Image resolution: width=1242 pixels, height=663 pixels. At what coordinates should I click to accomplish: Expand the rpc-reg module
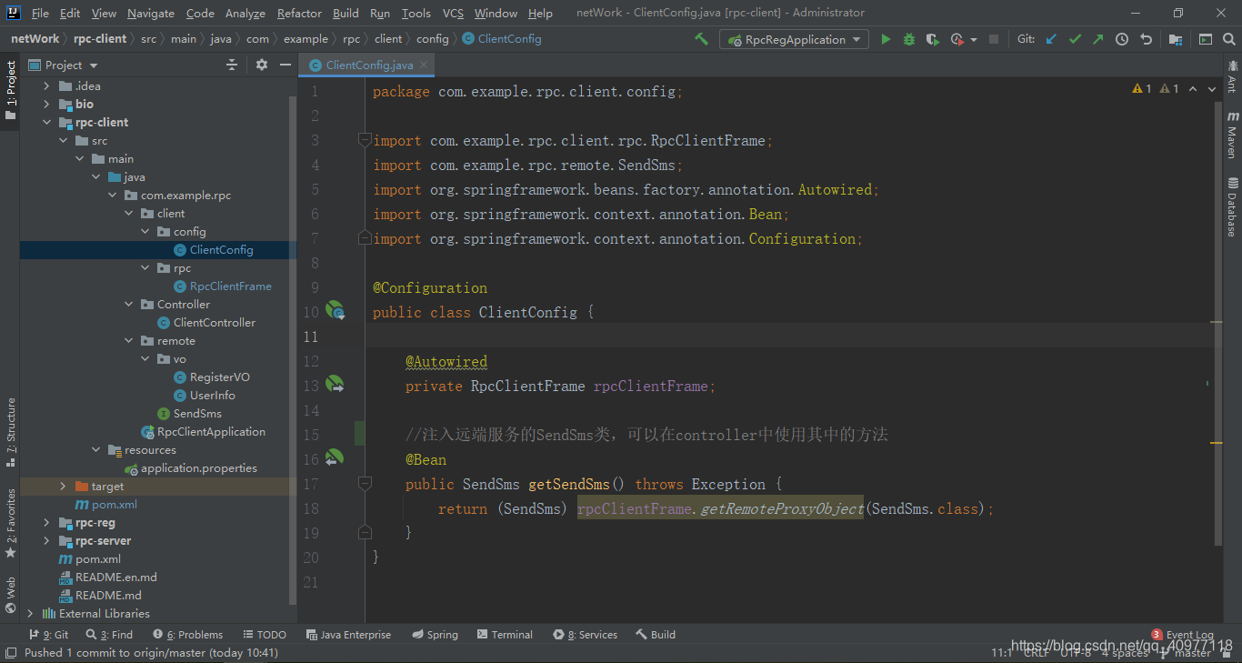(46, 523)
